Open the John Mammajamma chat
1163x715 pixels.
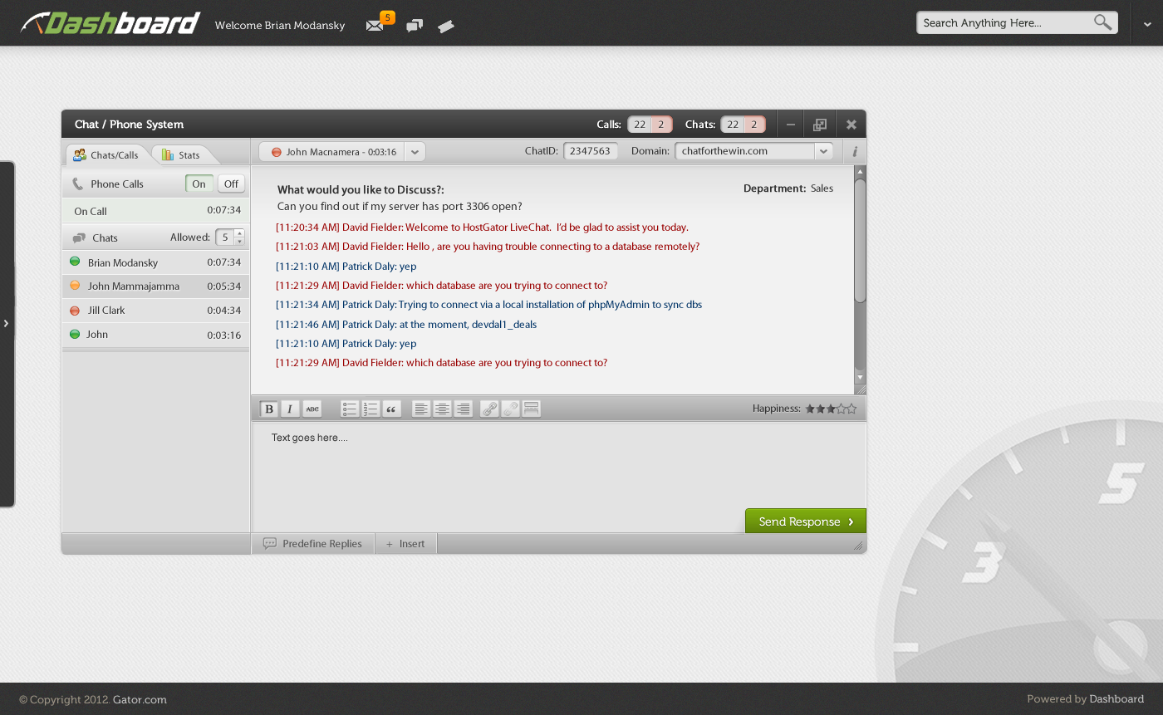[x=155, y=286]
